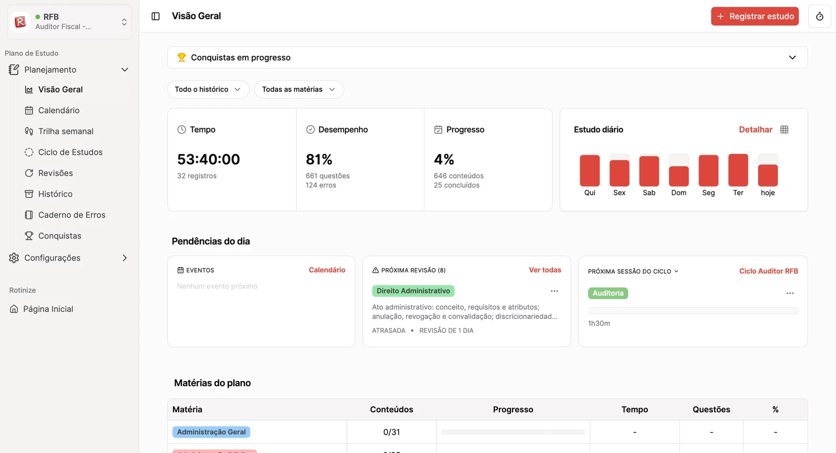
Task: Open the Ciclo Auditor RFB link
Action: pyautogui.click(x=769, y=271)
